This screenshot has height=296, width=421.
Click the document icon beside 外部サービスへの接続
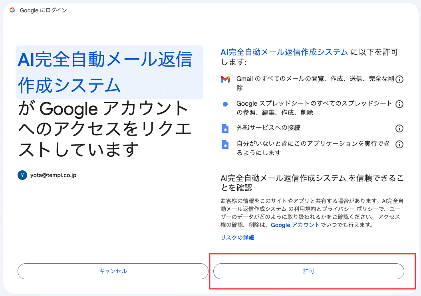point(225,129)
